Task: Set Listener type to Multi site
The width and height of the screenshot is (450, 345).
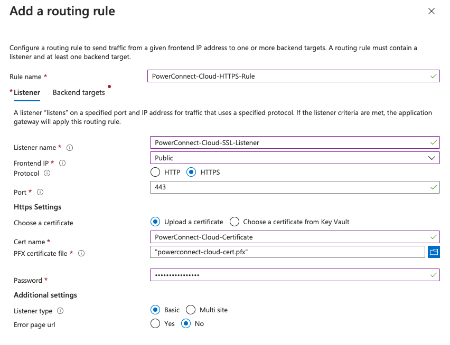Action: coord(190,310)
